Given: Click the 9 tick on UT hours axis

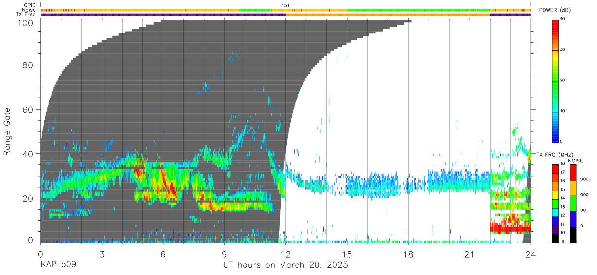Looking at the screenshot, I should pyautogui.click(x=225, y=255).
